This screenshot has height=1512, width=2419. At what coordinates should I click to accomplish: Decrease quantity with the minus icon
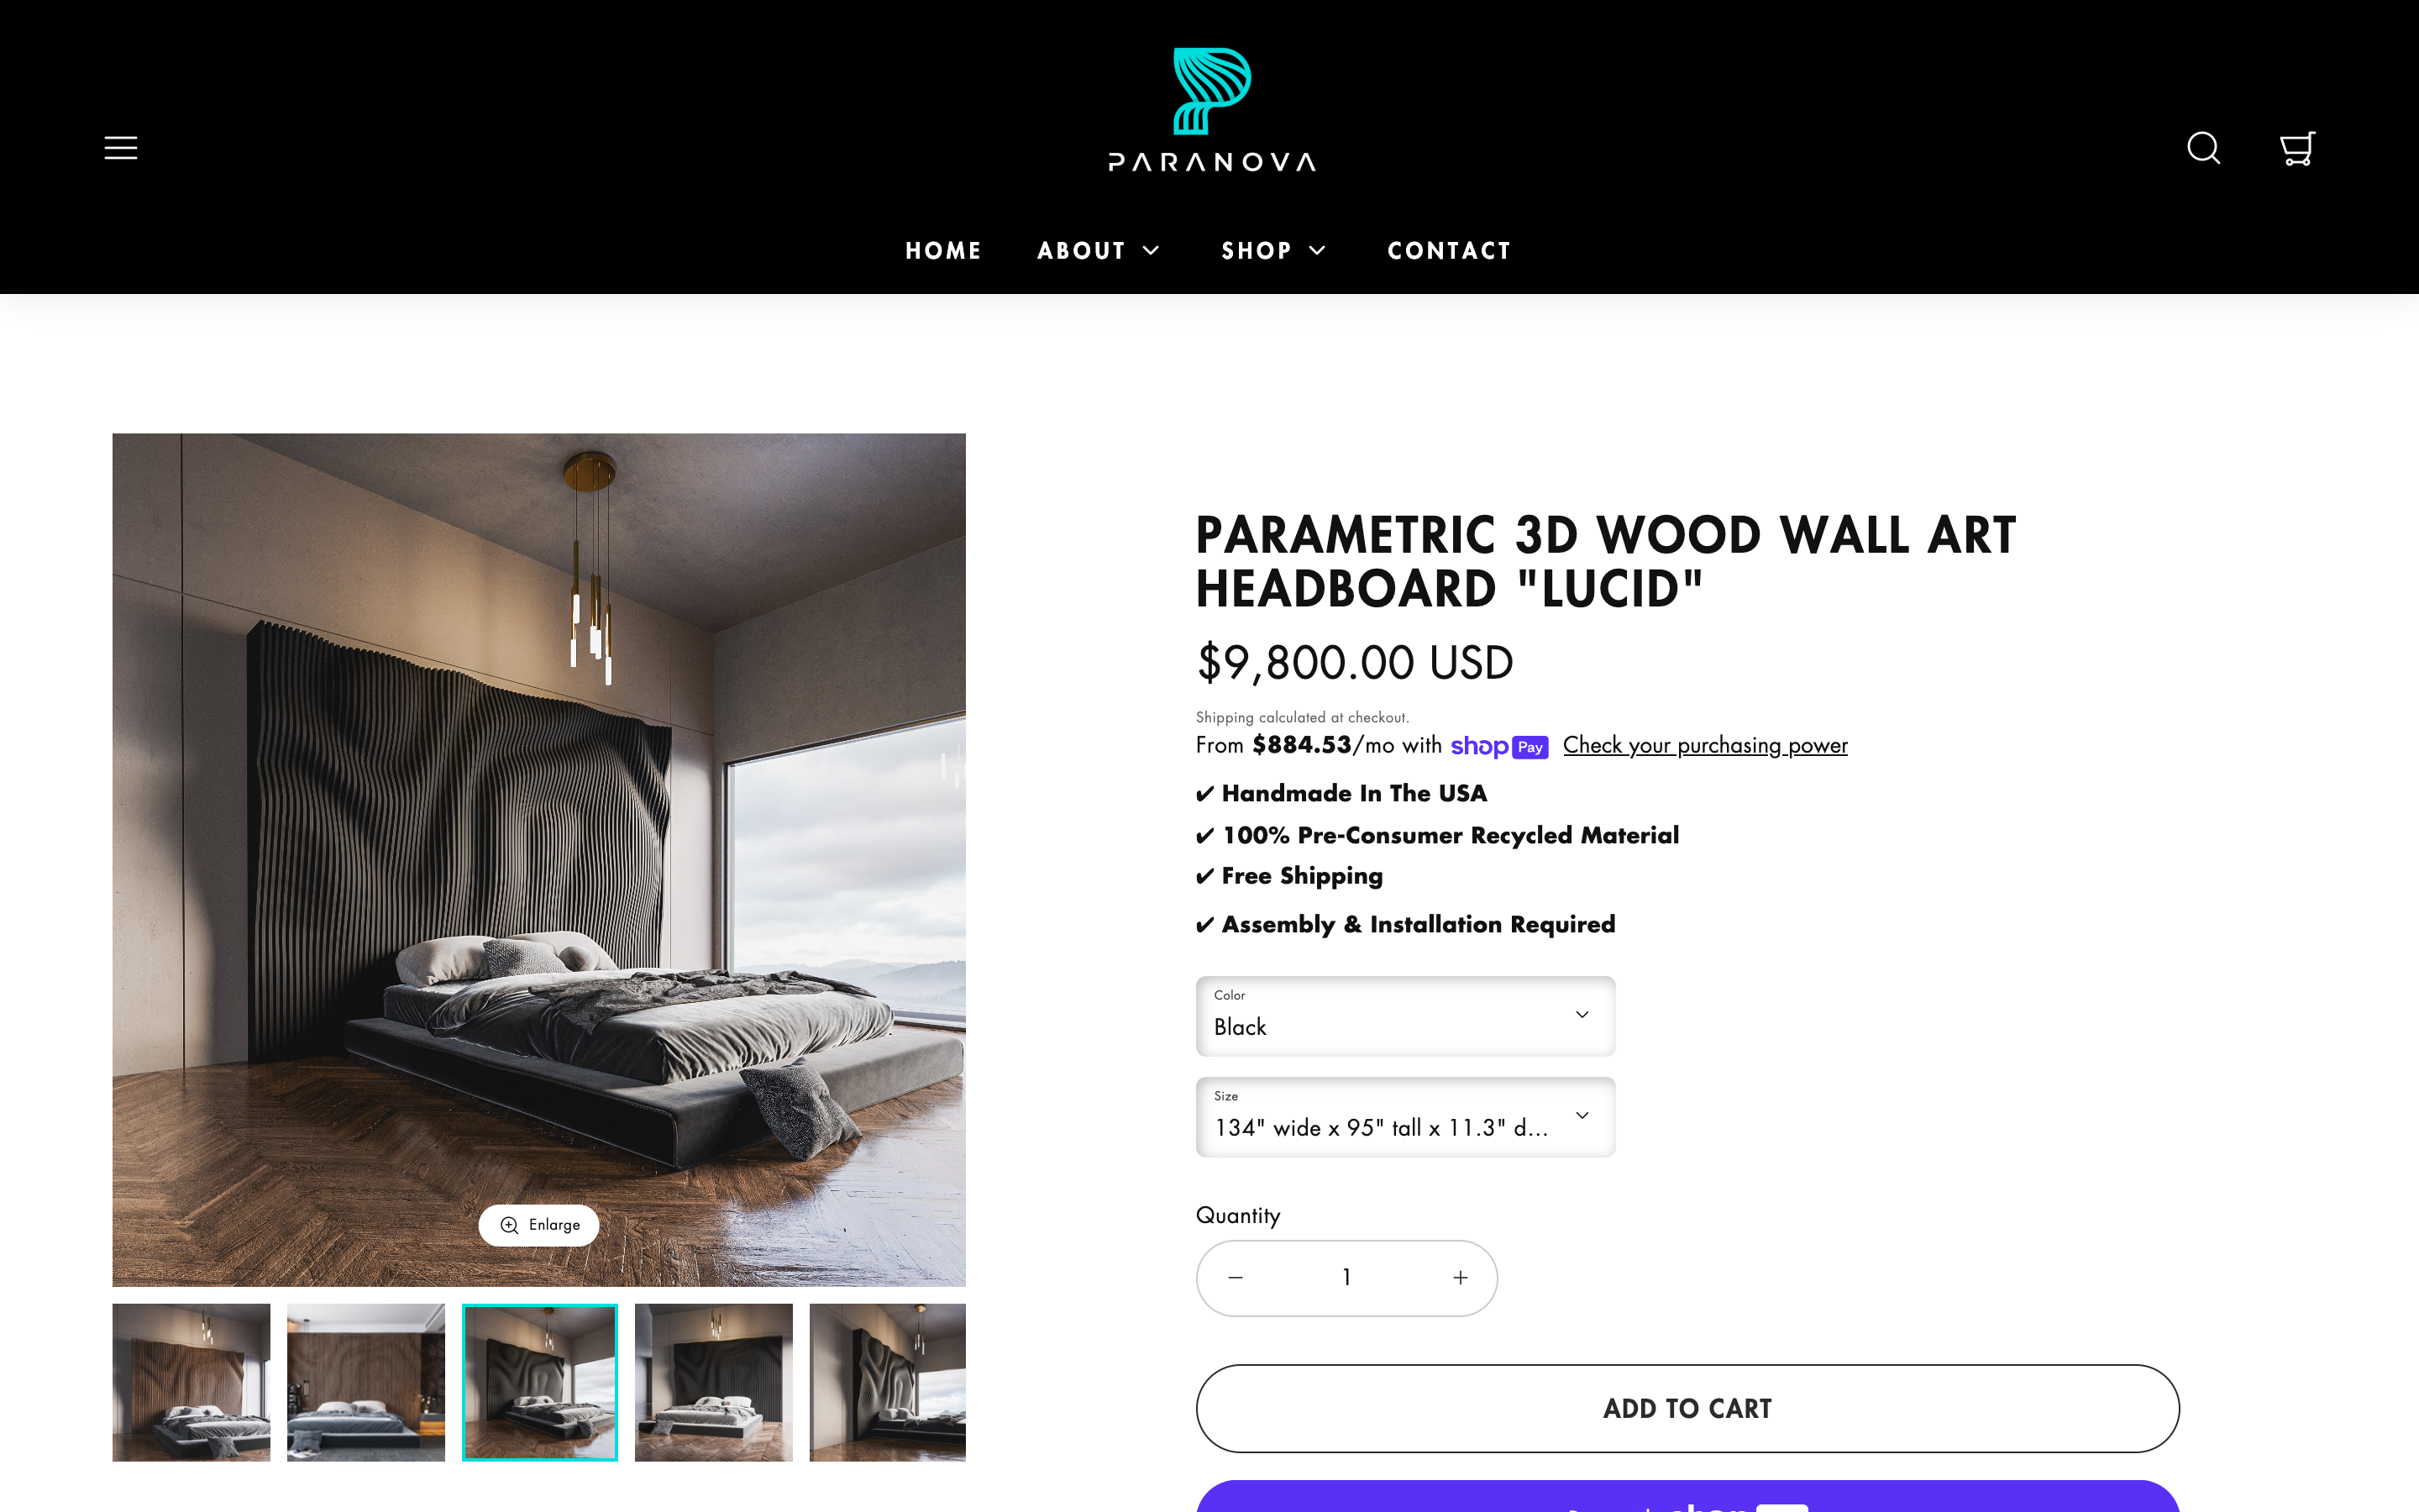1236,1277
